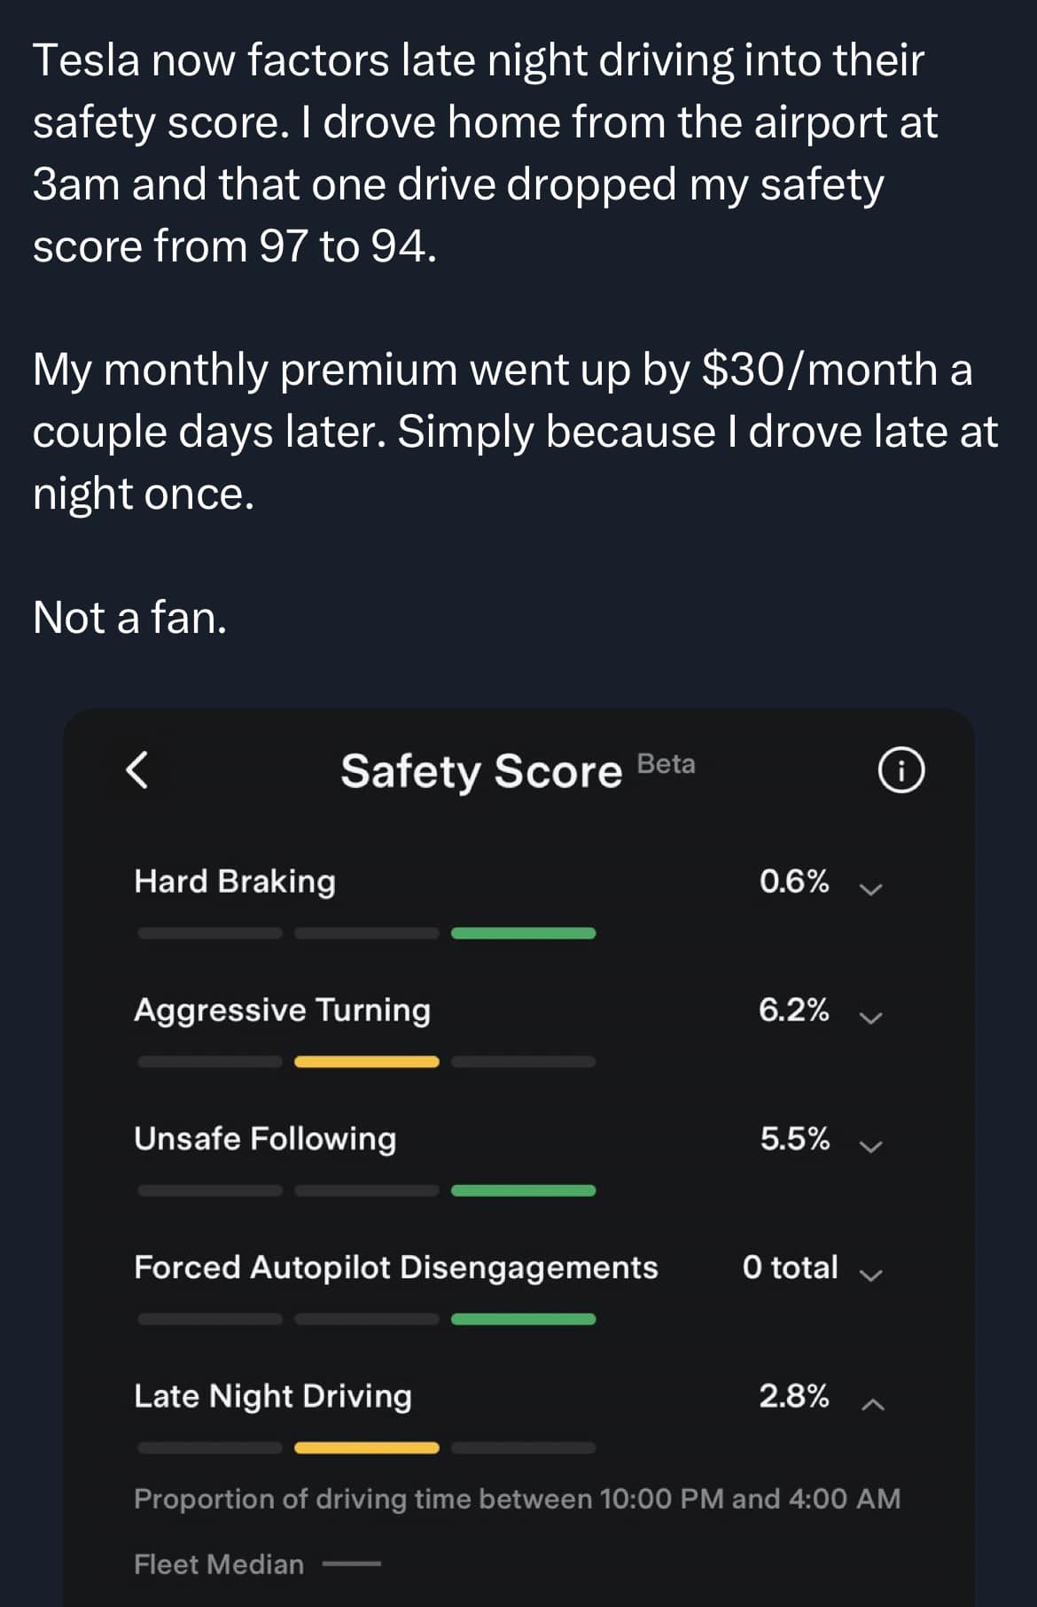Expand Forced Autopilot Disengagements chevron

pos(871,1275)
